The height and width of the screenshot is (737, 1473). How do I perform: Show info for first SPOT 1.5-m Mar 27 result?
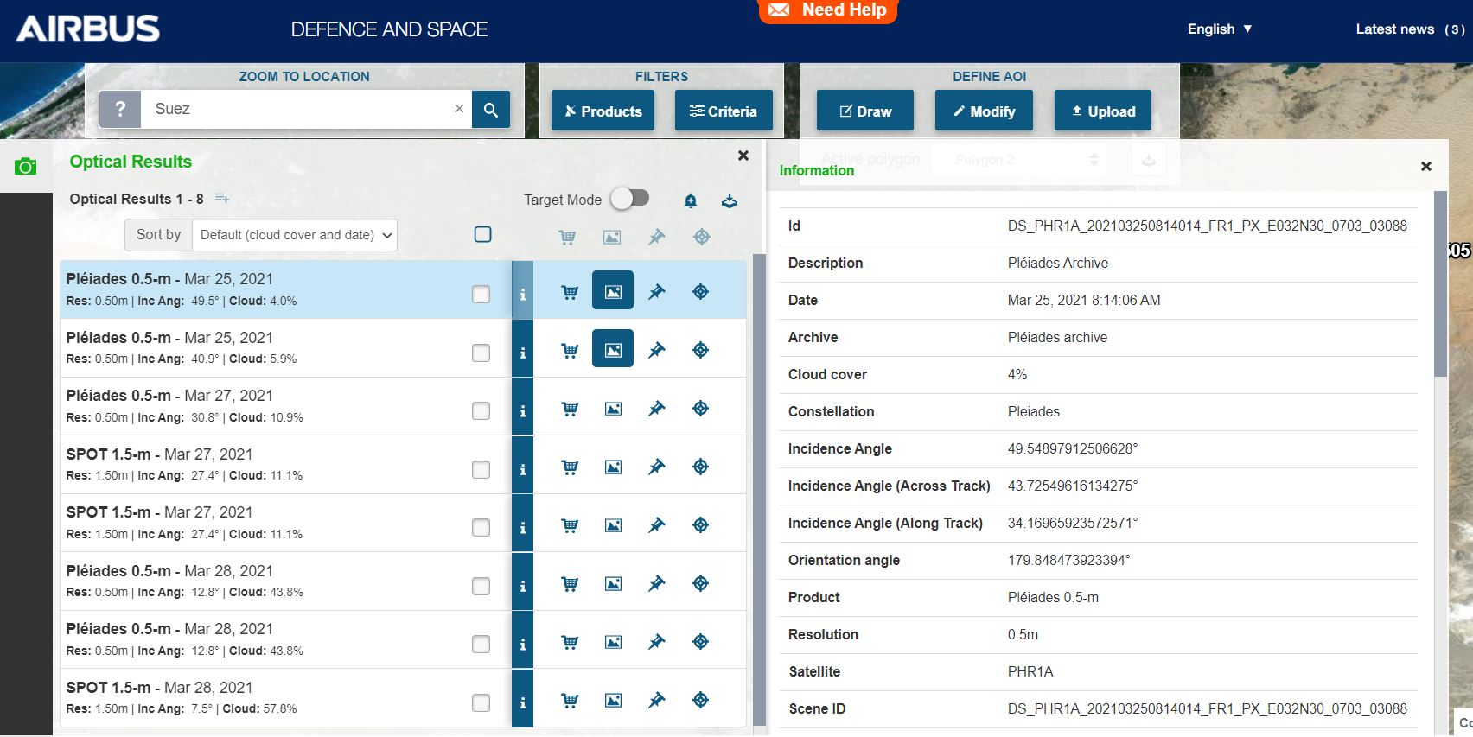(522, 466)
